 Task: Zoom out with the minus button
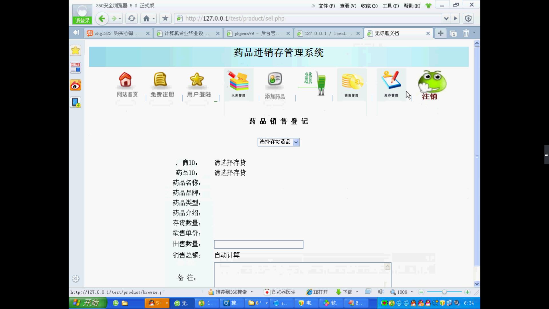[x=421, y=292]
